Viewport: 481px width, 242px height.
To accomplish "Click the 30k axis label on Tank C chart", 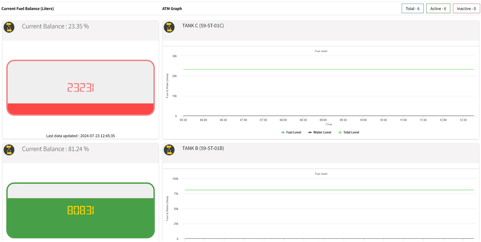I will (175, 56).
